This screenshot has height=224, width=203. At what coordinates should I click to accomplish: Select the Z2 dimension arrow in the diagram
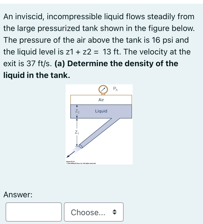77,111
